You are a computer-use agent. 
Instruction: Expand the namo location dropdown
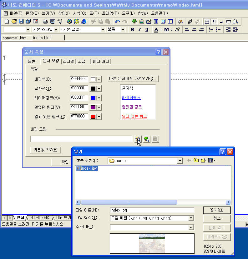point(180,161)
